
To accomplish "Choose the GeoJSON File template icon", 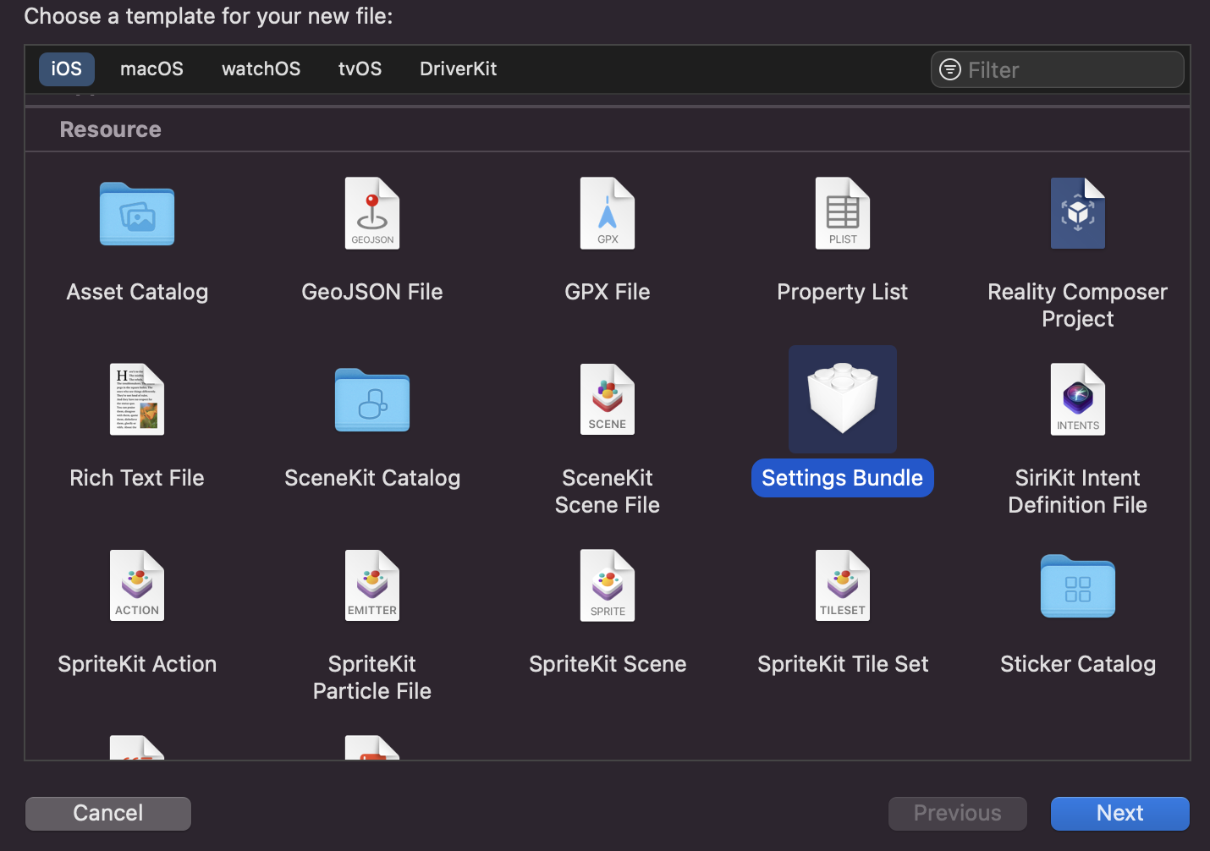I will 372,213.
